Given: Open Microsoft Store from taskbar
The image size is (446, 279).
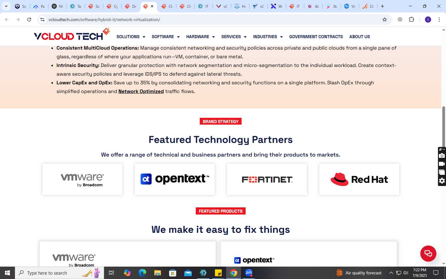Looking at the screenshot, I should (x=173, y=273).
